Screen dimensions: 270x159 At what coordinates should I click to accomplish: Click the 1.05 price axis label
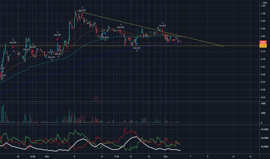(263, 6)
